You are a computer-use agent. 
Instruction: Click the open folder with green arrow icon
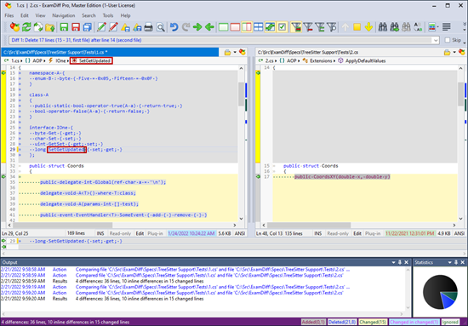[x=50, y=27]
